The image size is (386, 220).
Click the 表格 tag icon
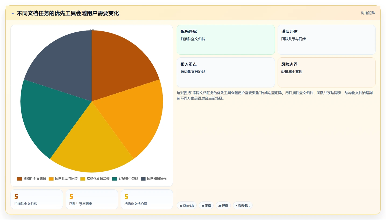pyautogui.click(x=203, y=206)
